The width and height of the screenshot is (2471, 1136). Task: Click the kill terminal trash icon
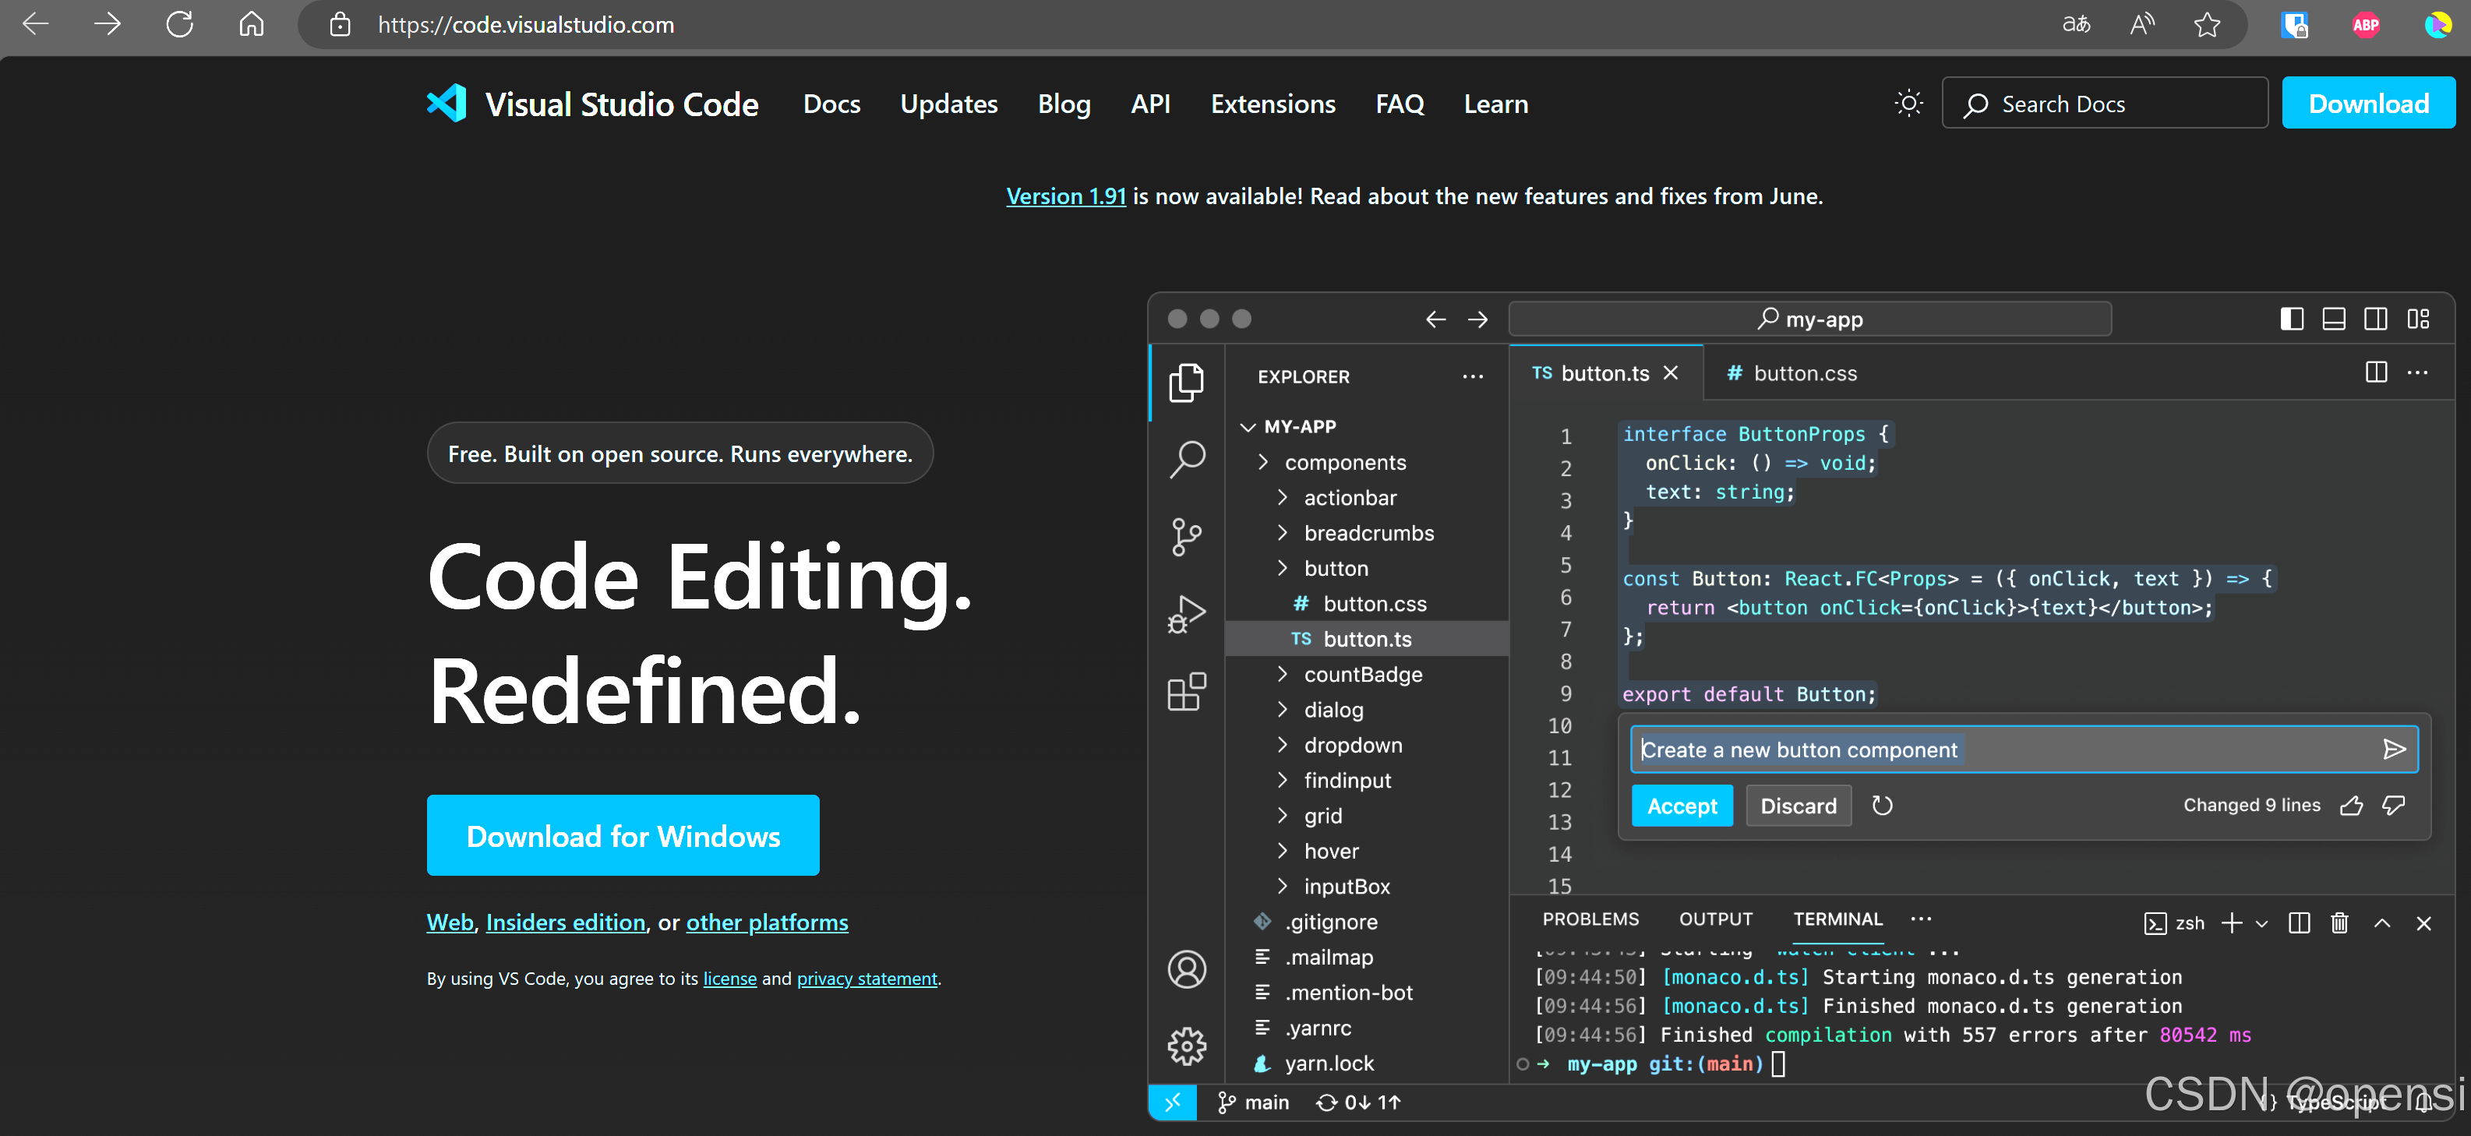pyautogui.click(x=2339, y=923)
